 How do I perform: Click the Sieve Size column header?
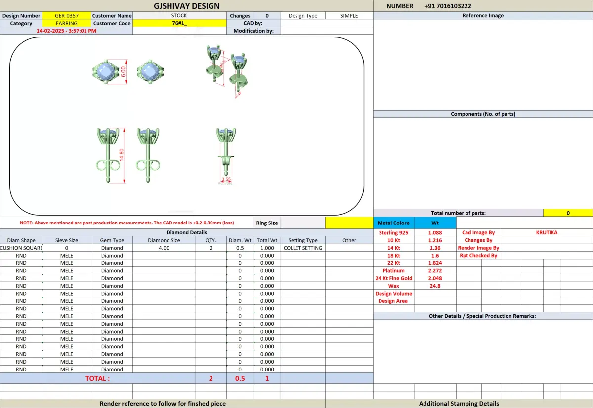coord(67,240)
